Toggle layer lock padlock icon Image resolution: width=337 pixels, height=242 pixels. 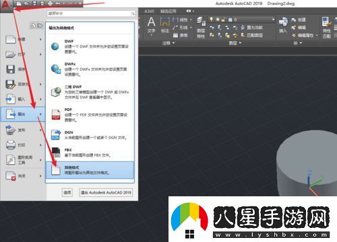223,19
